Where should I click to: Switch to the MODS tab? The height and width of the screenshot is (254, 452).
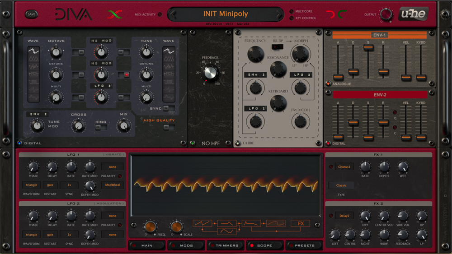click(x=186, y=246)
